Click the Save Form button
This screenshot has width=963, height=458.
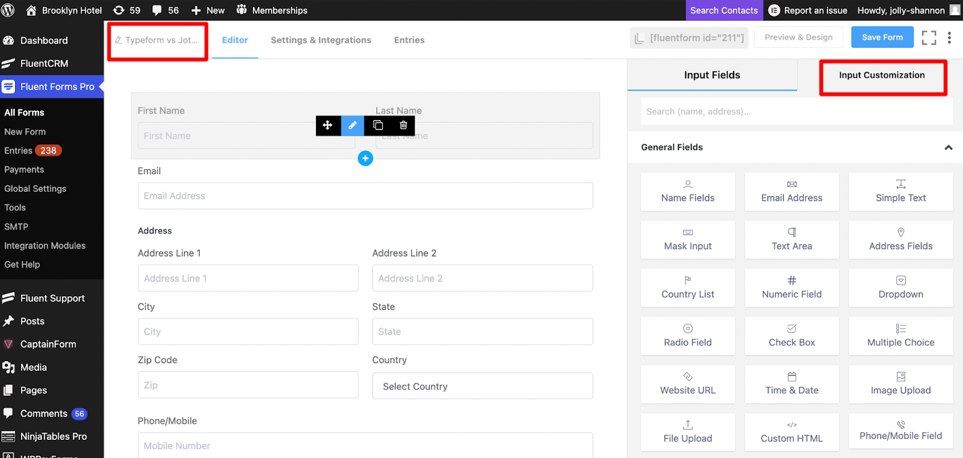(x=882, y=37)
